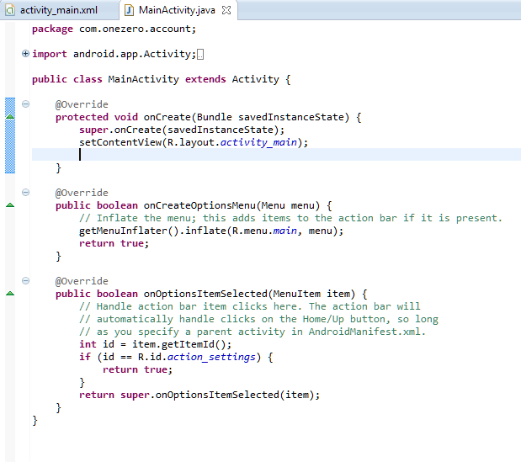Select the MainActivity.java tab
Viewport: 521px width, 462px height.
click(x=177, y=10)
